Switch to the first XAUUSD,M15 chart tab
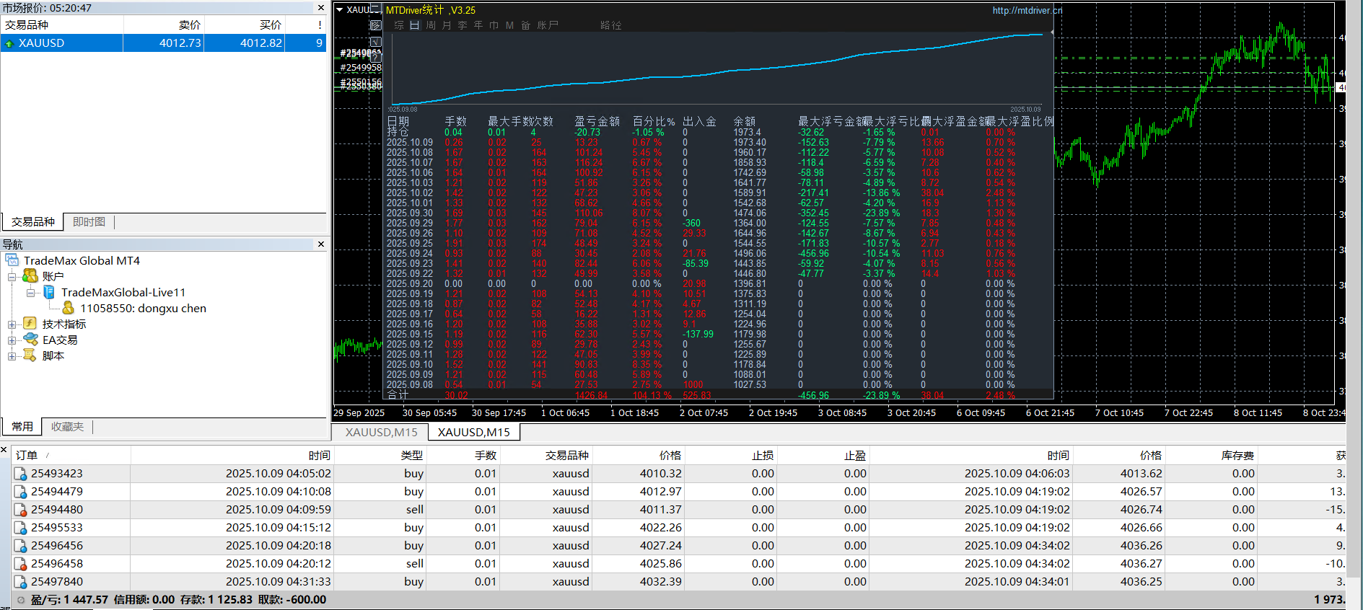Image resolution: width=1363 pixels, height=610 pixels. (x=381, y=432)
